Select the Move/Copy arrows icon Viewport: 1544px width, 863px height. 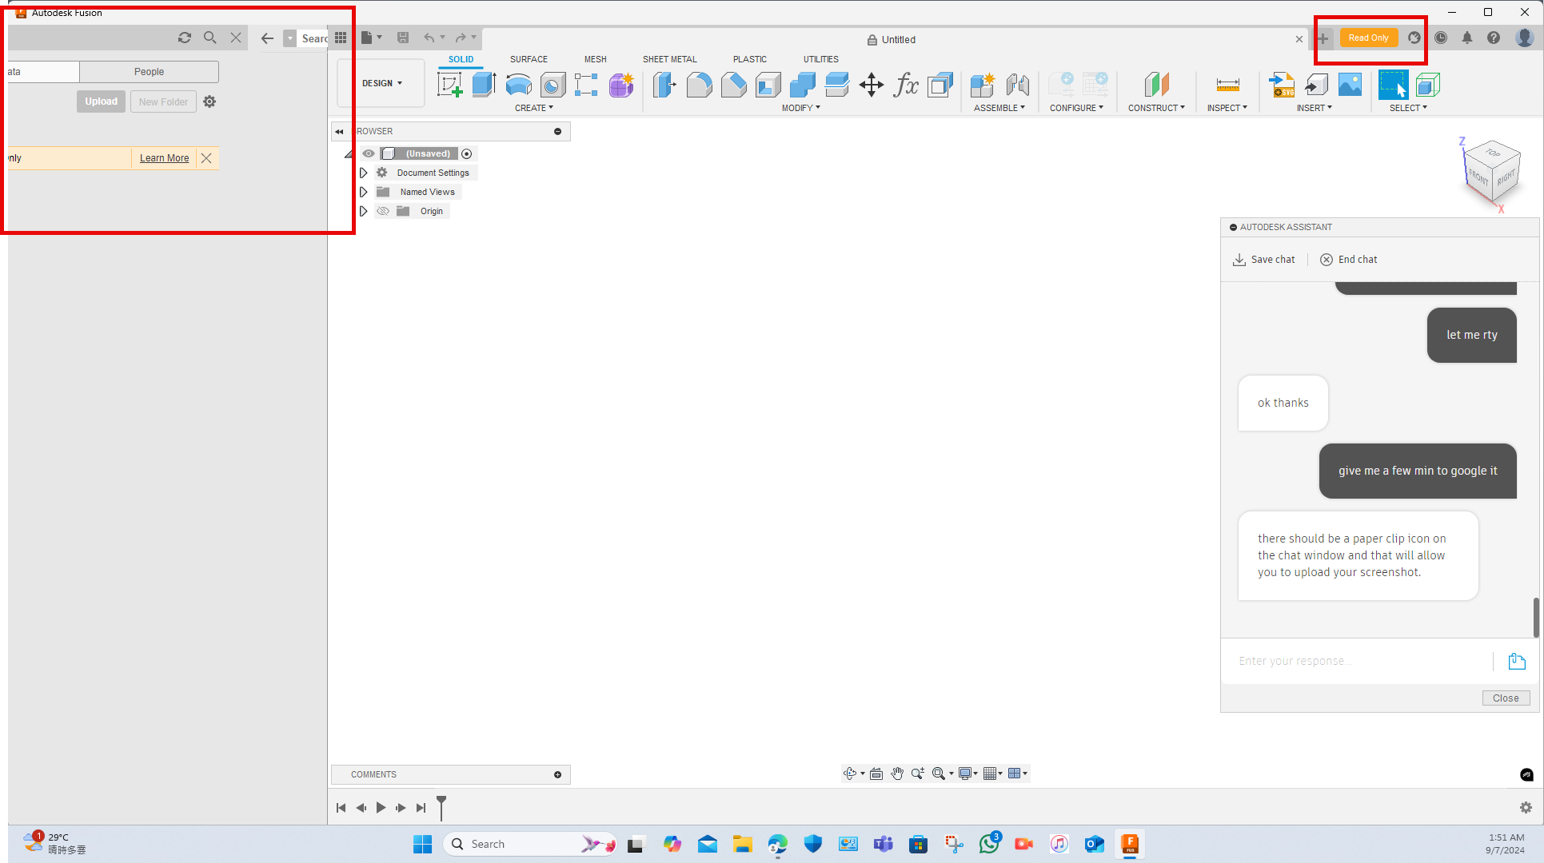[x=871, y=85]
